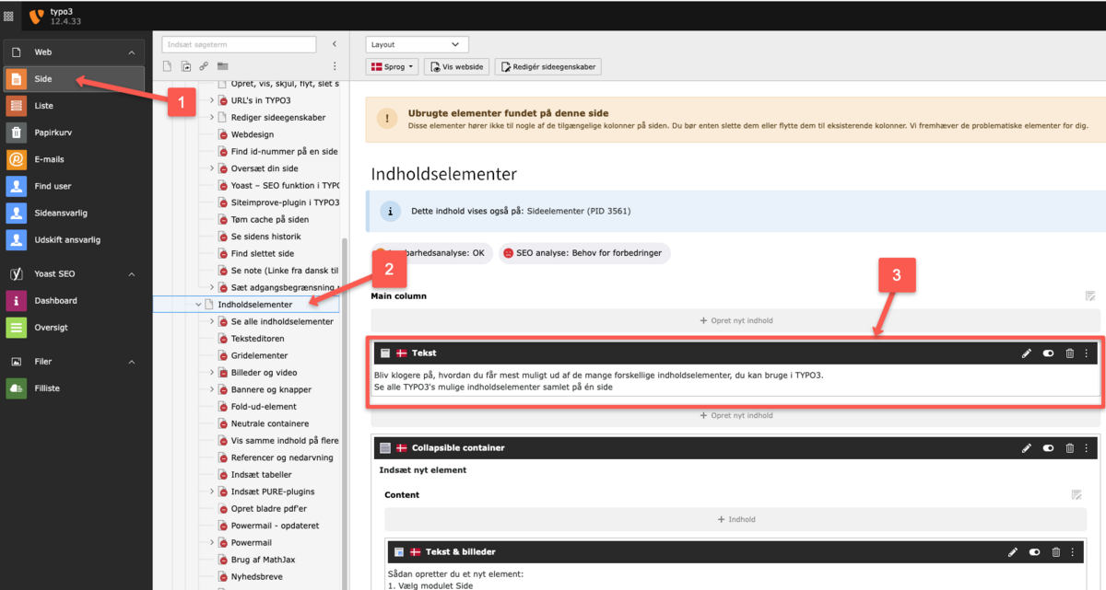Open the Sprog language dropdown
This screenshot has height=590, width=1106.
(392, 66)
